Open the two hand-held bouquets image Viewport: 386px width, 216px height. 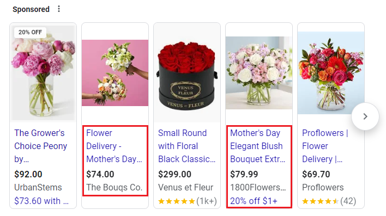(x=115, y=73)
